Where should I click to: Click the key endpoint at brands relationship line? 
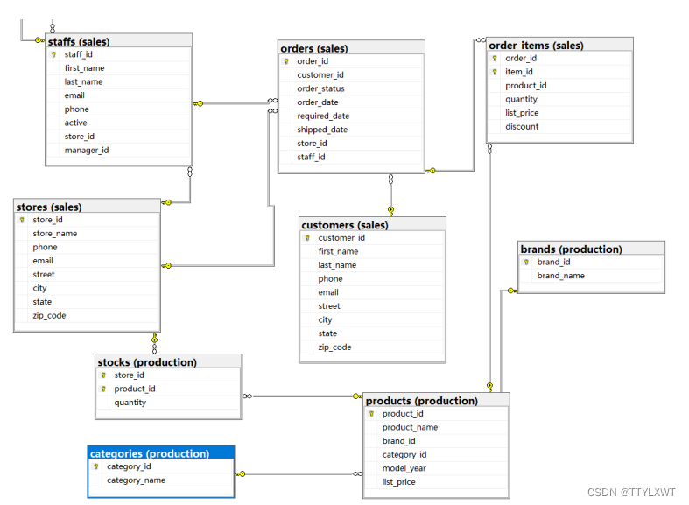point(512,291)
